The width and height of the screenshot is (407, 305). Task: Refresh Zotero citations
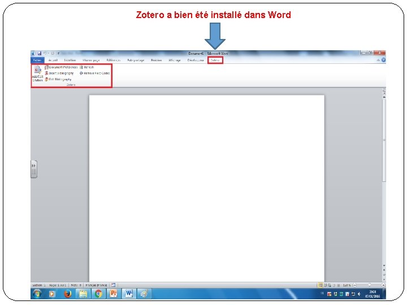click(x=86, y=67)
